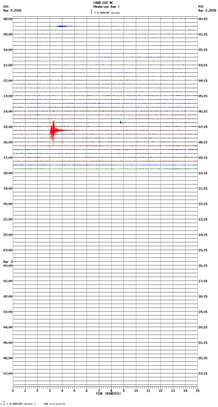Click the '04:15' PST time label
218x407 pixels.
click(x=203, y=81)
